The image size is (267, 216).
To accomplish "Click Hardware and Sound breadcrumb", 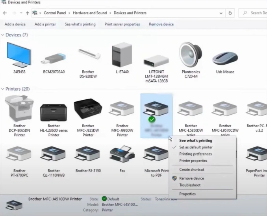I will (x=89, y=13).
